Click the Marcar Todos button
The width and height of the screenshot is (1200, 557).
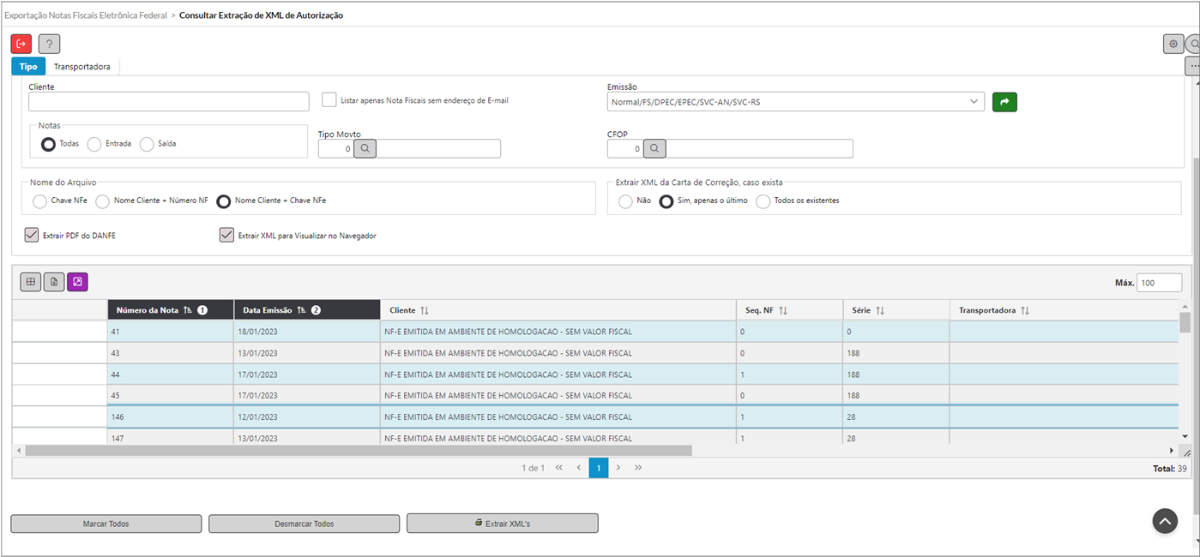[106, 524]
